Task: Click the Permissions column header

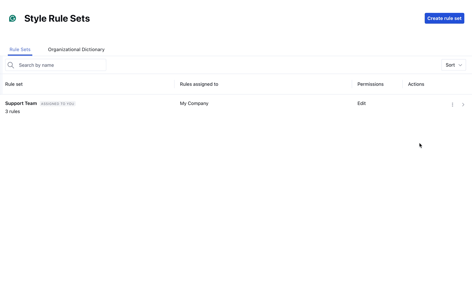Action: coord(370,84)
